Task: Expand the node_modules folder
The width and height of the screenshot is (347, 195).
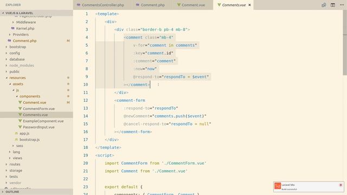Action: 22,66
